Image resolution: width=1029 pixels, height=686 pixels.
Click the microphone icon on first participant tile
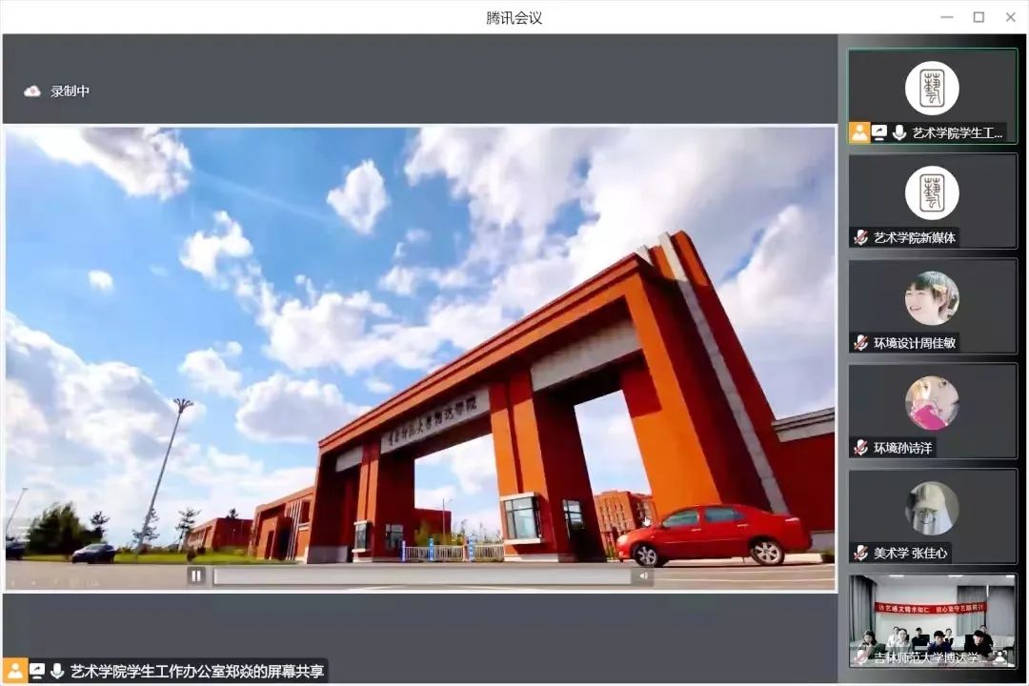pyautogui.click(x=898, y=132)
